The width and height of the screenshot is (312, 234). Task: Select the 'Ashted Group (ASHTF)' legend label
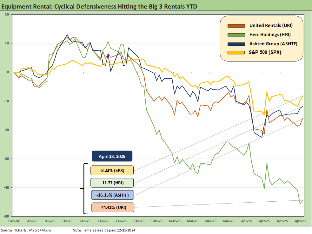point(273,44)
